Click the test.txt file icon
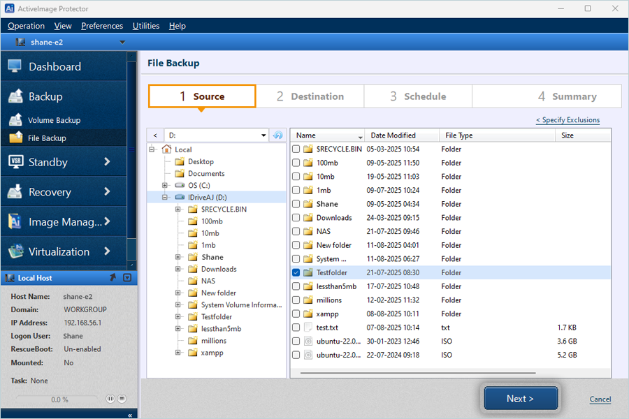Screen dimensions: 629x419 tap(308, 328)
